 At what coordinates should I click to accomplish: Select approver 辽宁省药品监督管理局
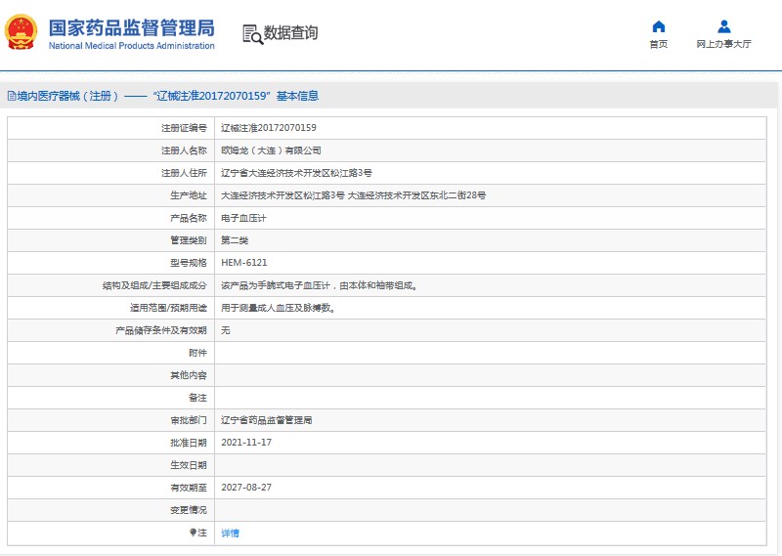pyautogui.click(x=266, y=420)
